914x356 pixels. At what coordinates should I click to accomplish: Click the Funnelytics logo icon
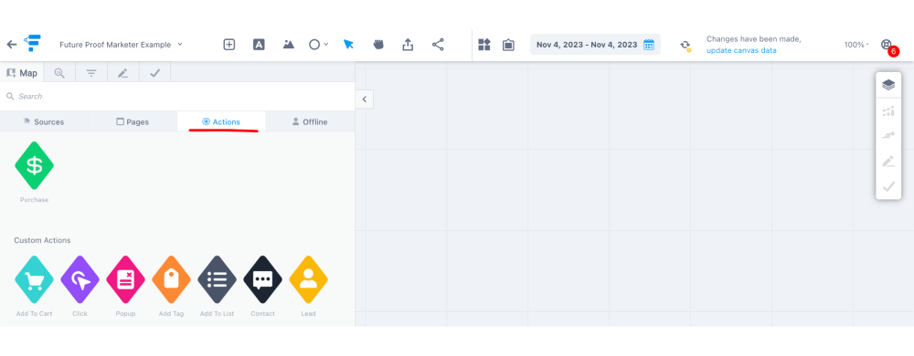32,44
